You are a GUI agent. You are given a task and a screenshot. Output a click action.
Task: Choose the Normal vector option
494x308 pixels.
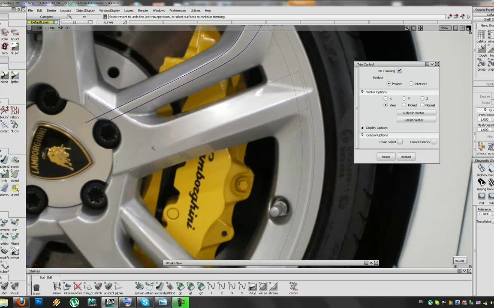423,105
